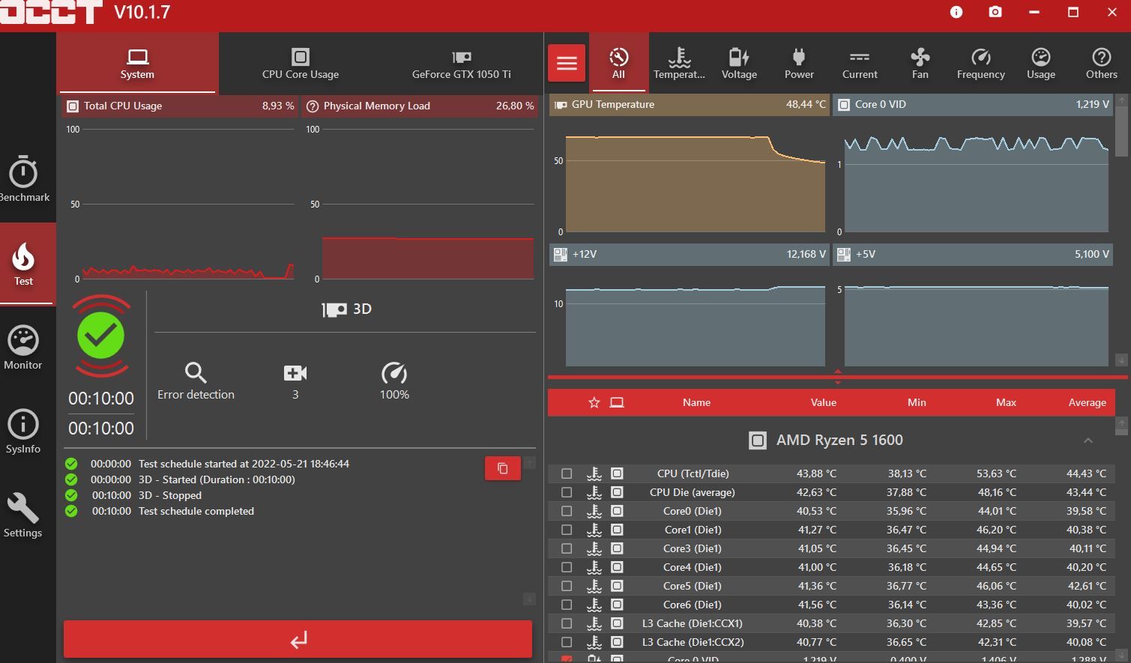Click the green checkmark status indicator
The image size is (1131, 663).
click(101, 336)
